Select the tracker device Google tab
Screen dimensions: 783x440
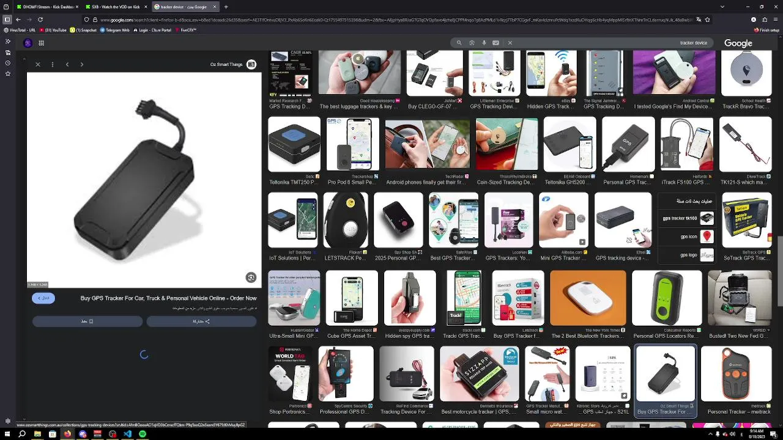(185, 7)
